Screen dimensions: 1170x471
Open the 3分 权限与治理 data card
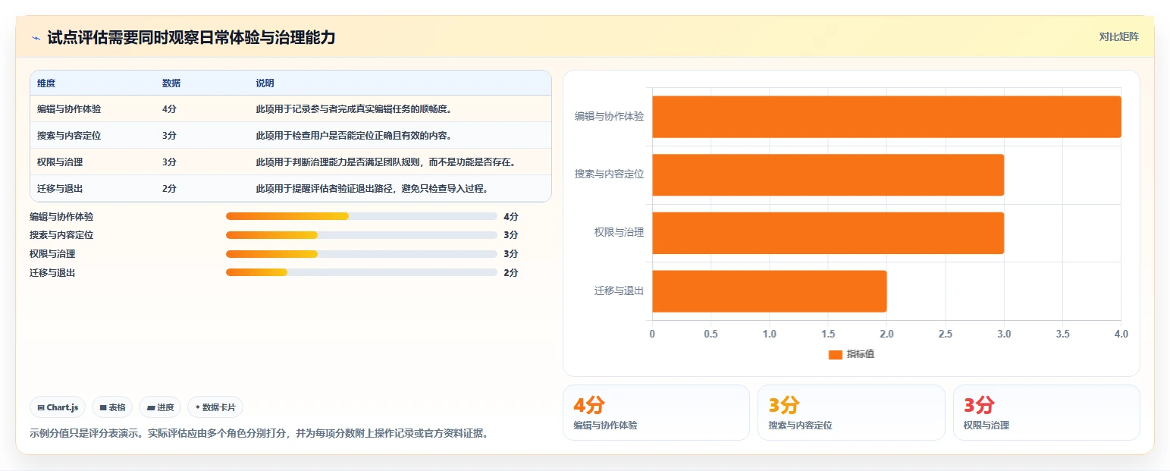coord(1046,413)
